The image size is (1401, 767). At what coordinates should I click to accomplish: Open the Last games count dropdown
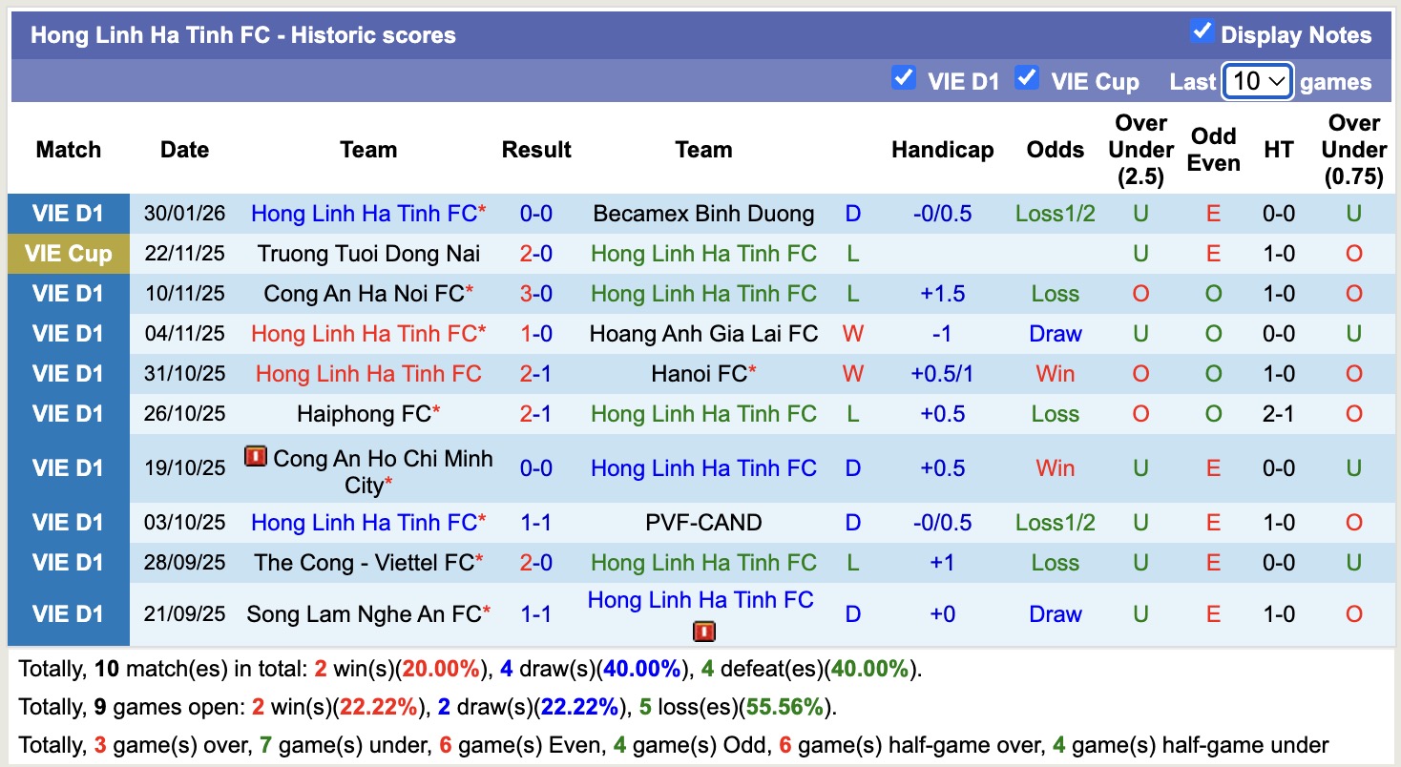pyautogui.click(x=1257, y=82)
